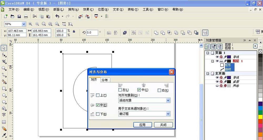The image size is (263, 140).
Task: Check the 右(R) align right checkbox
Action: [x=159, y=90]
